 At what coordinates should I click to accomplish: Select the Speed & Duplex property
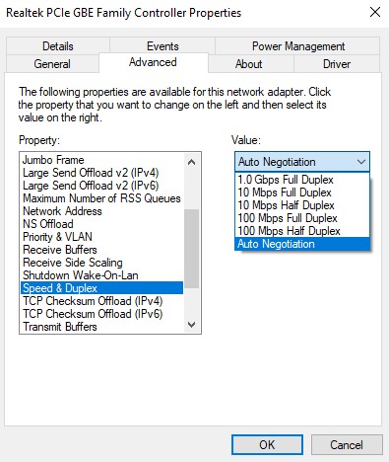tap(101, 288)
